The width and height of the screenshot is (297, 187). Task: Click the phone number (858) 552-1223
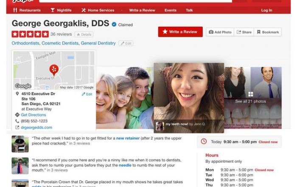[34, 121]
